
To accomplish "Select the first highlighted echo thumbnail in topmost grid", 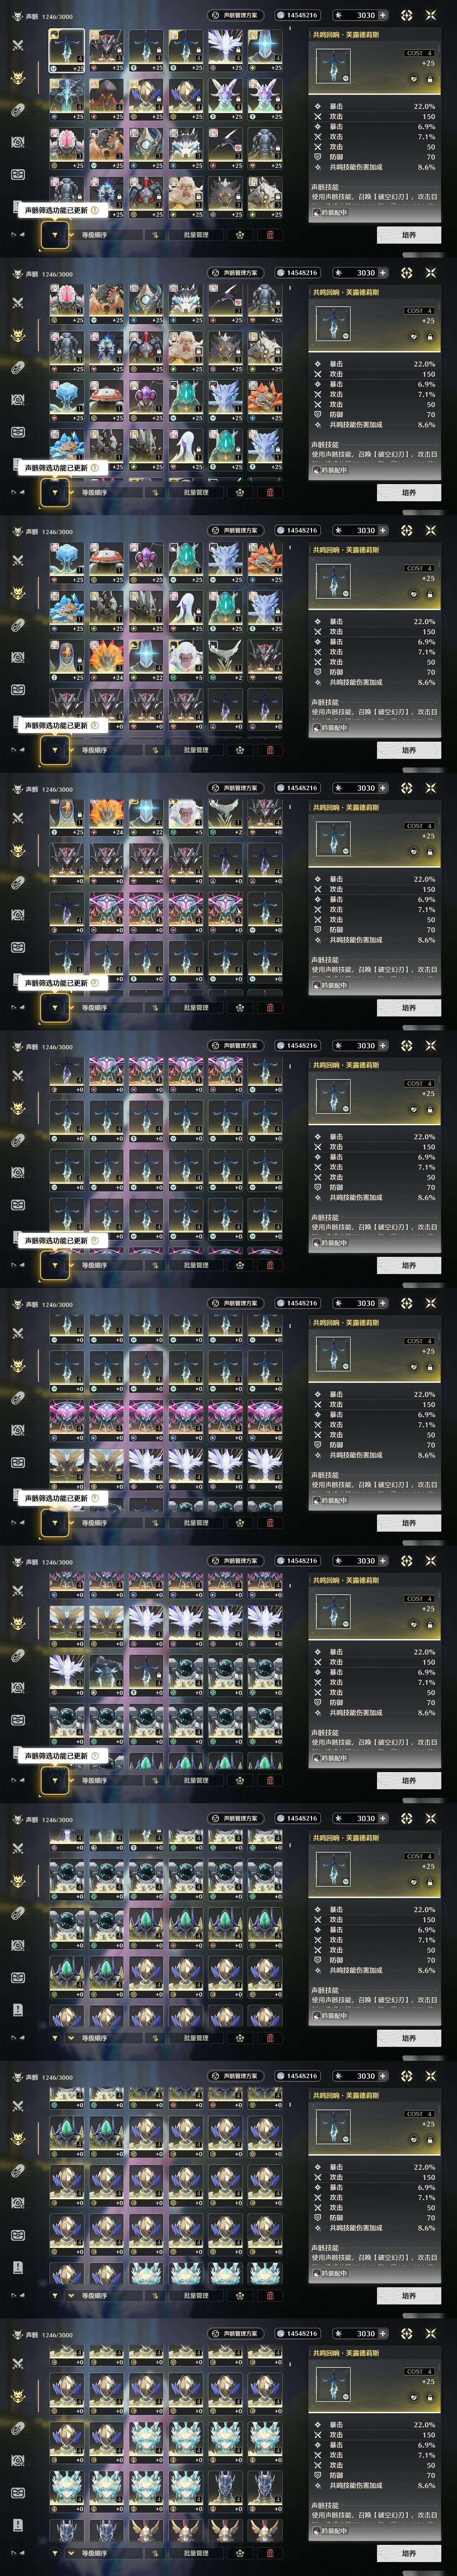I will 67,50.
